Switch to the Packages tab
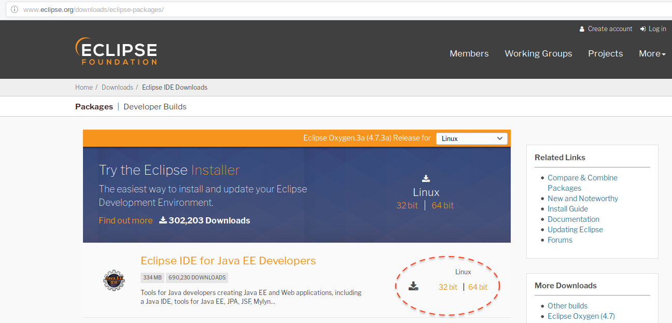Image resolution: width=672 pixels, height=323 pixels. coord(94,106)
